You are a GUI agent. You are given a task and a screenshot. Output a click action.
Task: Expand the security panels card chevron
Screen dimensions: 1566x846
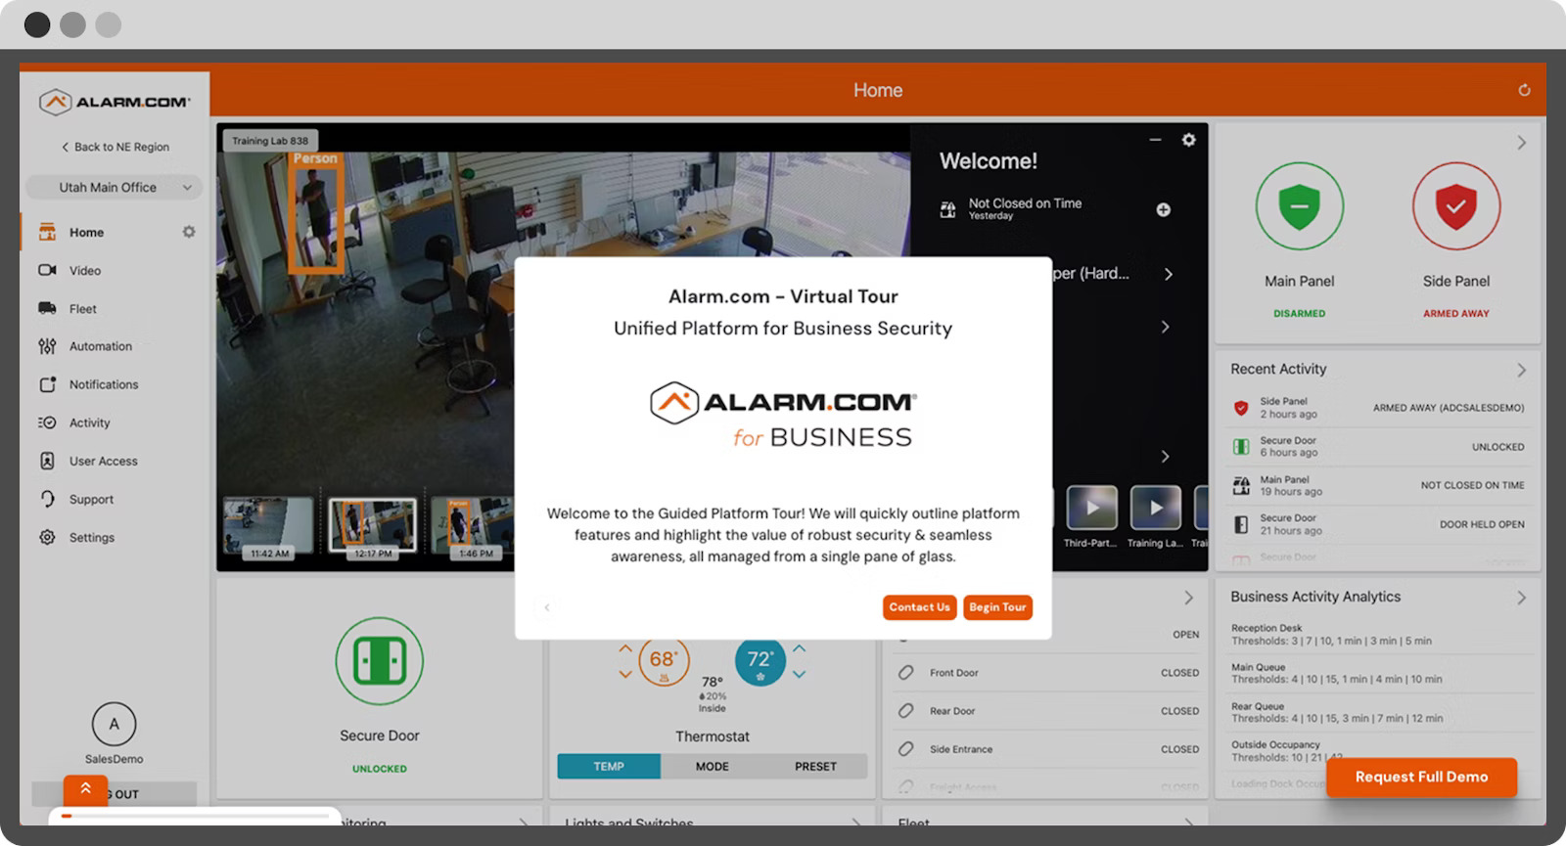tap(1521, 143)
